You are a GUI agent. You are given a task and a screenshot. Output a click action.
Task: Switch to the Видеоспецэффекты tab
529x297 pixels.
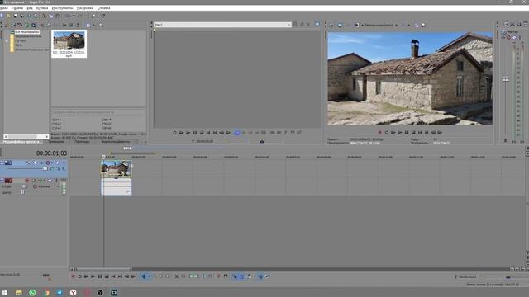[x=116, y=142]
